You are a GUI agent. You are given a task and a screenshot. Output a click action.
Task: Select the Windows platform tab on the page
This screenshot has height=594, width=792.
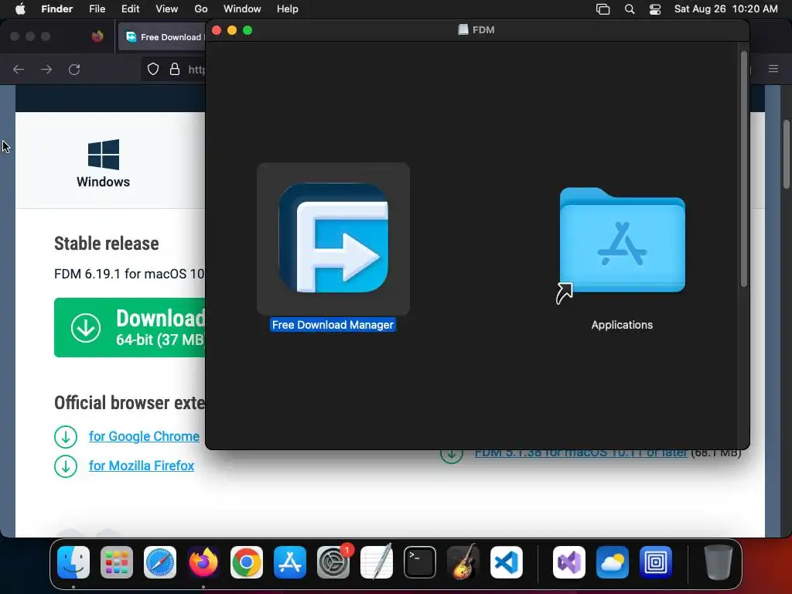[x=103, y=164]
